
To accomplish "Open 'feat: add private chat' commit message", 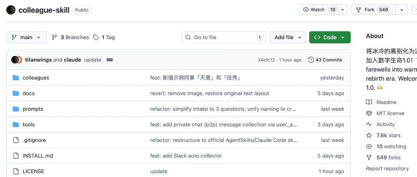I will pyautogui.click(x=223, y=125).
